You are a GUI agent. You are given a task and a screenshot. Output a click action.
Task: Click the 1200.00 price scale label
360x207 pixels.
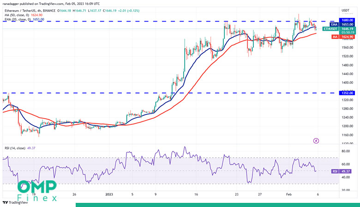(x=347, y=126)
